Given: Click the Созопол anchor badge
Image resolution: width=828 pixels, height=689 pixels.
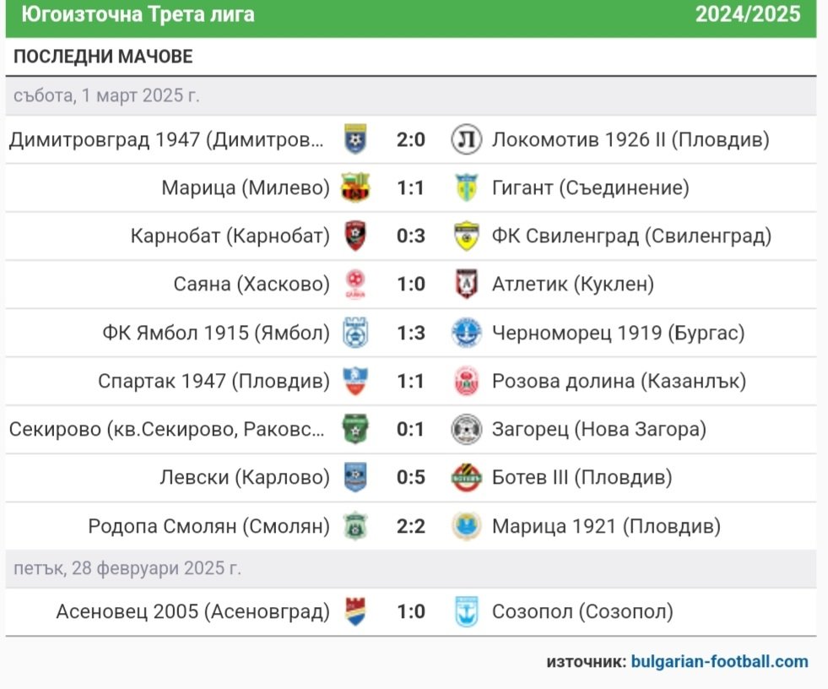Looking at the screenshot, I should [x=466, y=611].
